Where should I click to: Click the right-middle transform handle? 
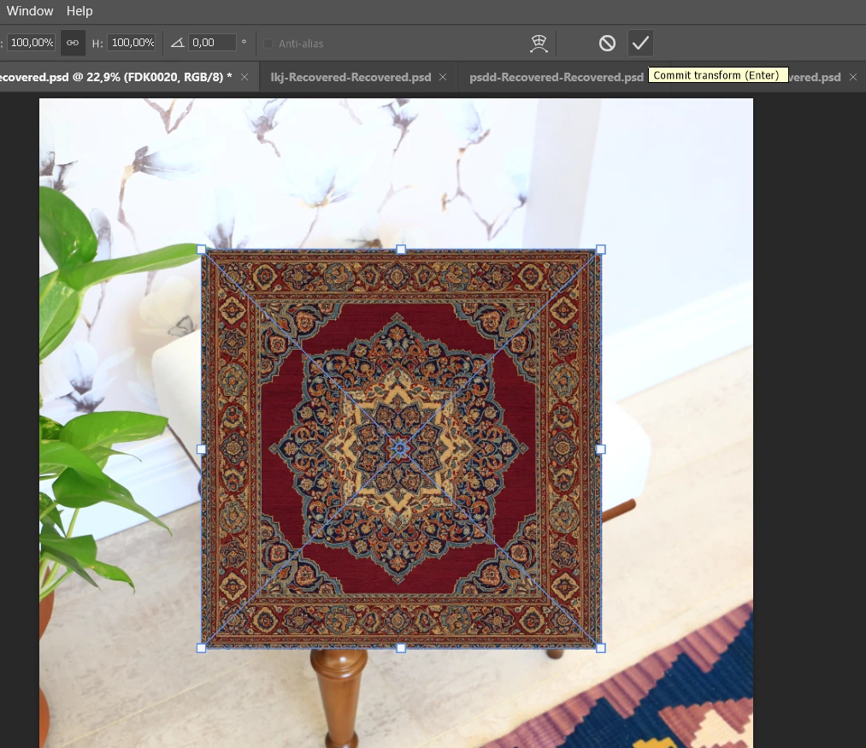click(601, 449)
